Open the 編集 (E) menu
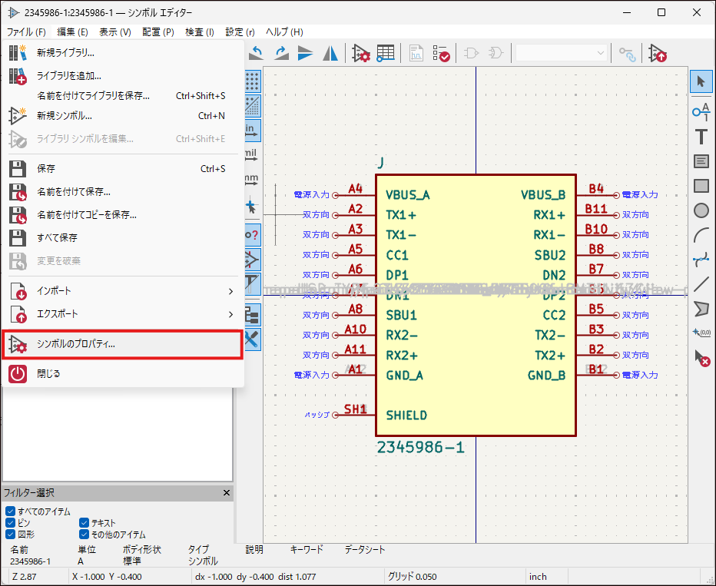Viewport: 716px width, 586px height. (72, 32)
